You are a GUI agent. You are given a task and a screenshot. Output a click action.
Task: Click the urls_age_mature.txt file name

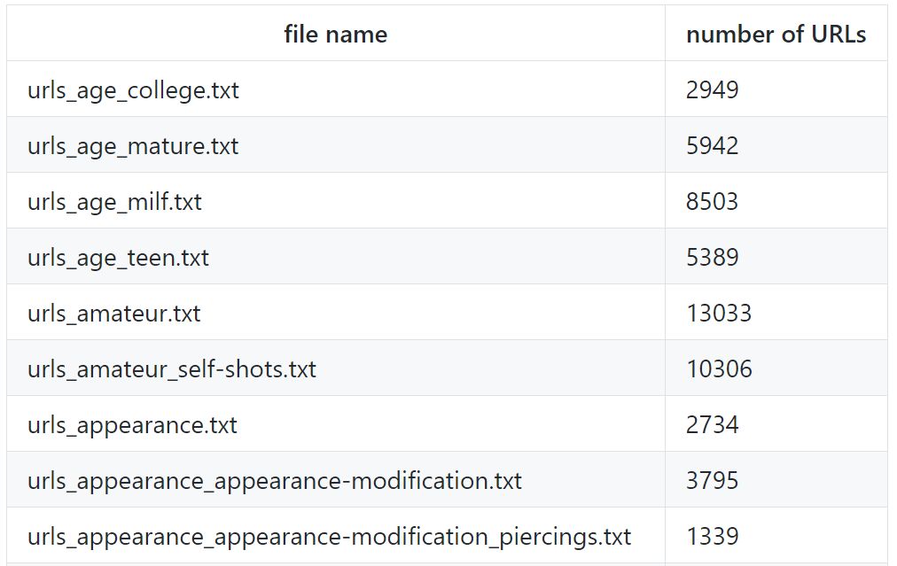click(133, 146)
